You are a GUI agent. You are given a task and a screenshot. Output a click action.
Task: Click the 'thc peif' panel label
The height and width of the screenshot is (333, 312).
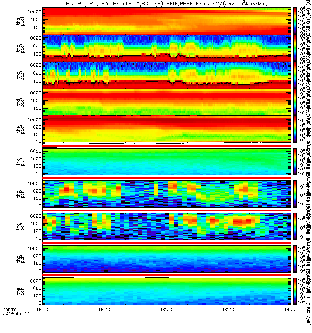click(x=20, y=226)
